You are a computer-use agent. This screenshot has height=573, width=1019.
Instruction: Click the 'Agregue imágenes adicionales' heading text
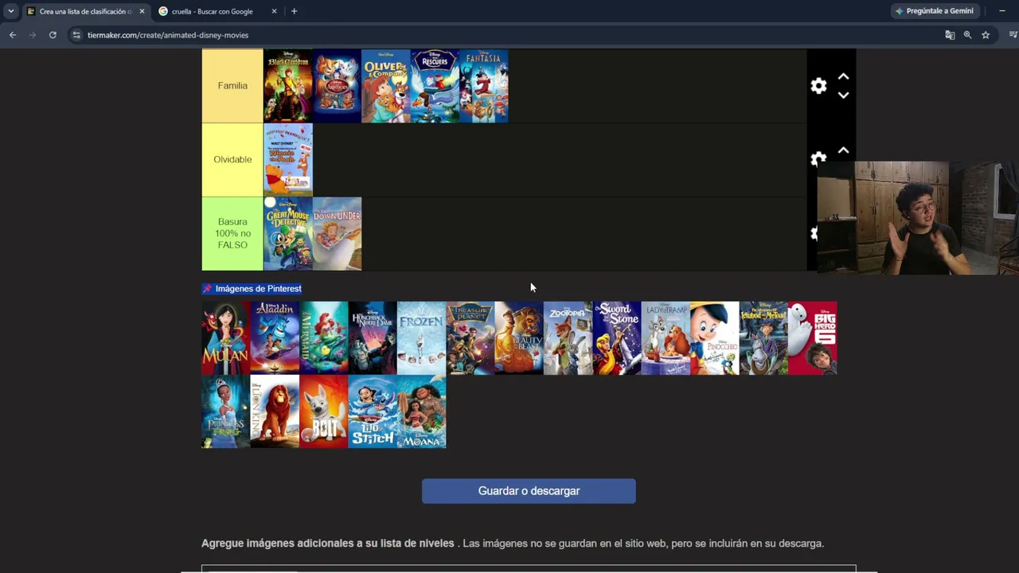(328, 544)
